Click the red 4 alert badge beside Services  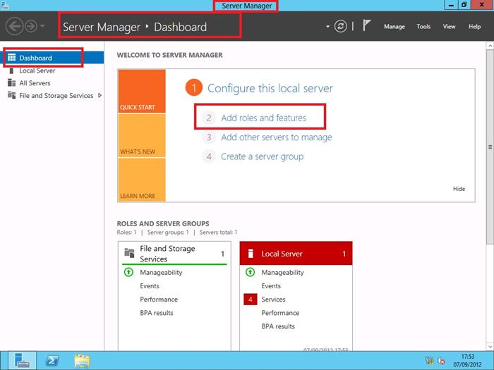point(251,300)
